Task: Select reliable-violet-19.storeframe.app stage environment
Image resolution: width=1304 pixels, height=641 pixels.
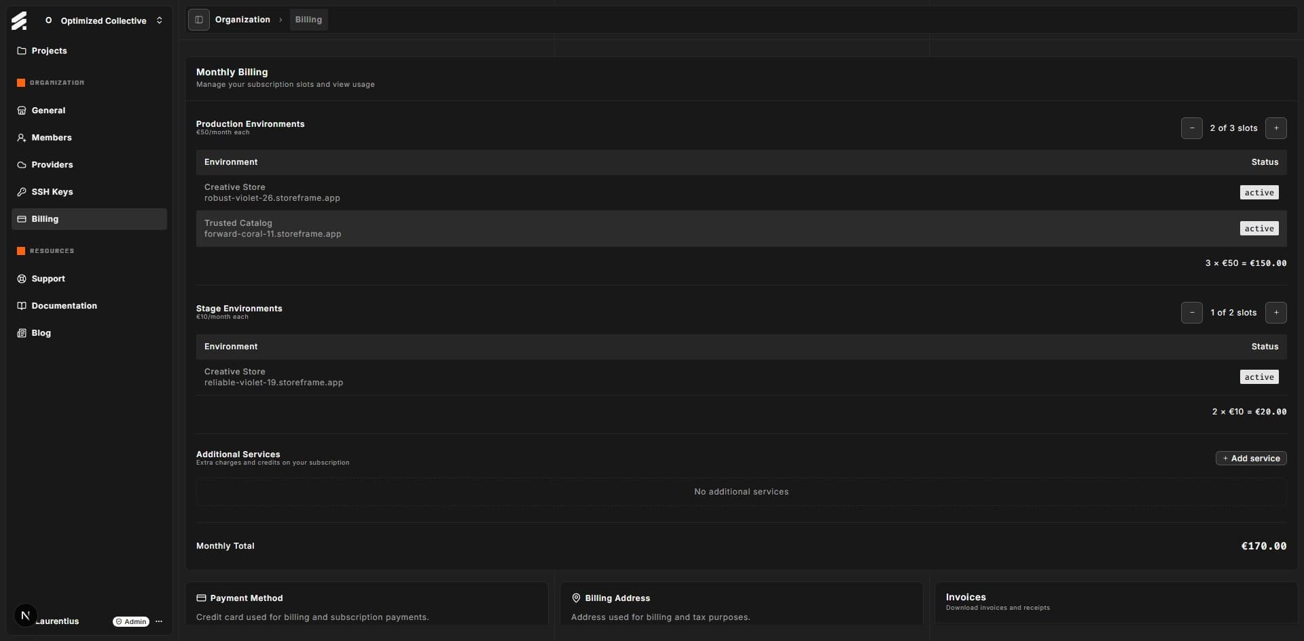Action: pyautogui.click(x=741, y=377)
